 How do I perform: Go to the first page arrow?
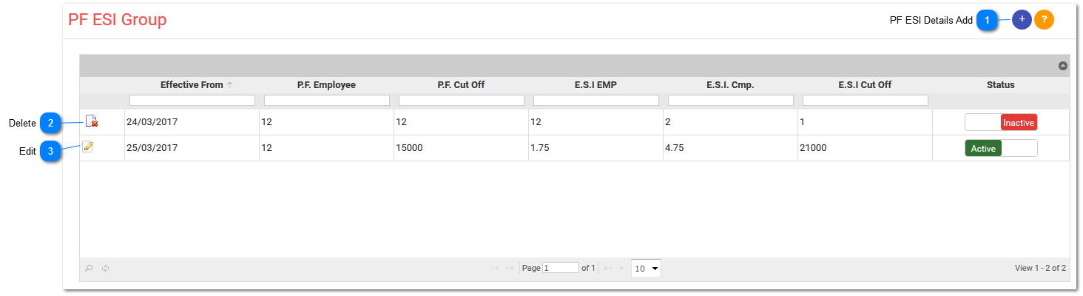(496, 268)
